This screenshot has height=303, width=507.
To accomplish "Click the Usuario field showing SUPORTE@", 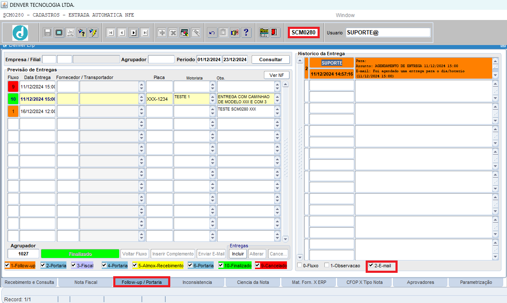I will (388, 33).
